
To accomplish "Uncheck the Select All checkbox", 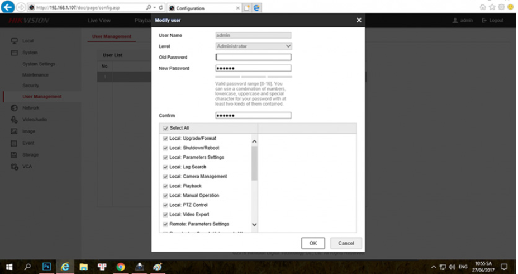I will click(165, 128).
